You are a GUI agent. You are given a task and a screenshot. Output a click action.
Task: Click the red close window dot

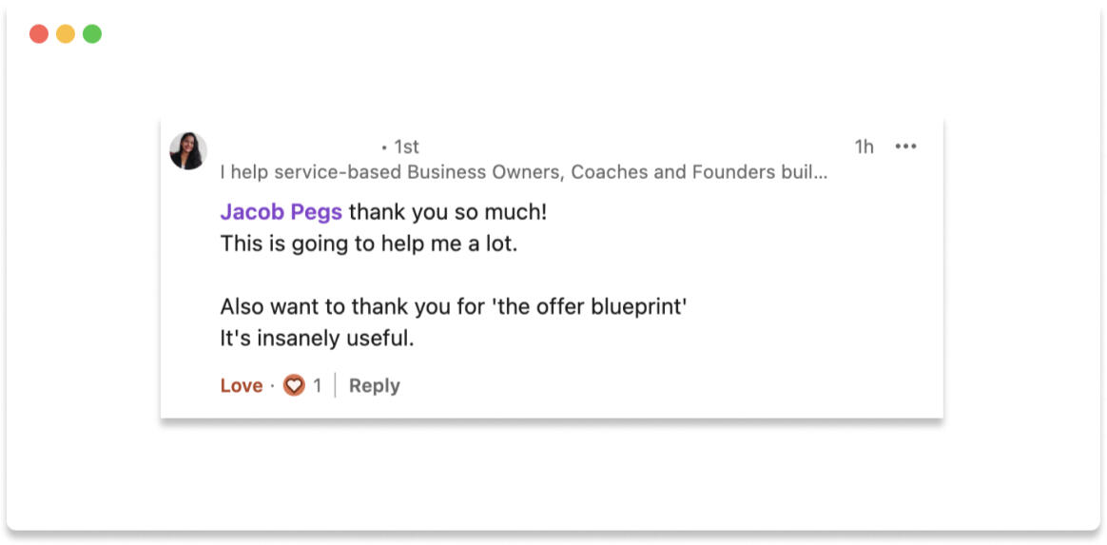(x=39, y=34)
